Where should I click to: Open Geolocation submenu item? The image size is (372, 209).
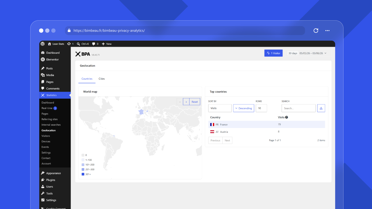tap(49, 130)
